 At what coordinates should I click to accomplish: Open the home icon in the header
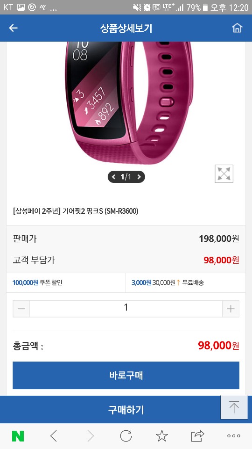(x=237, y=28)
